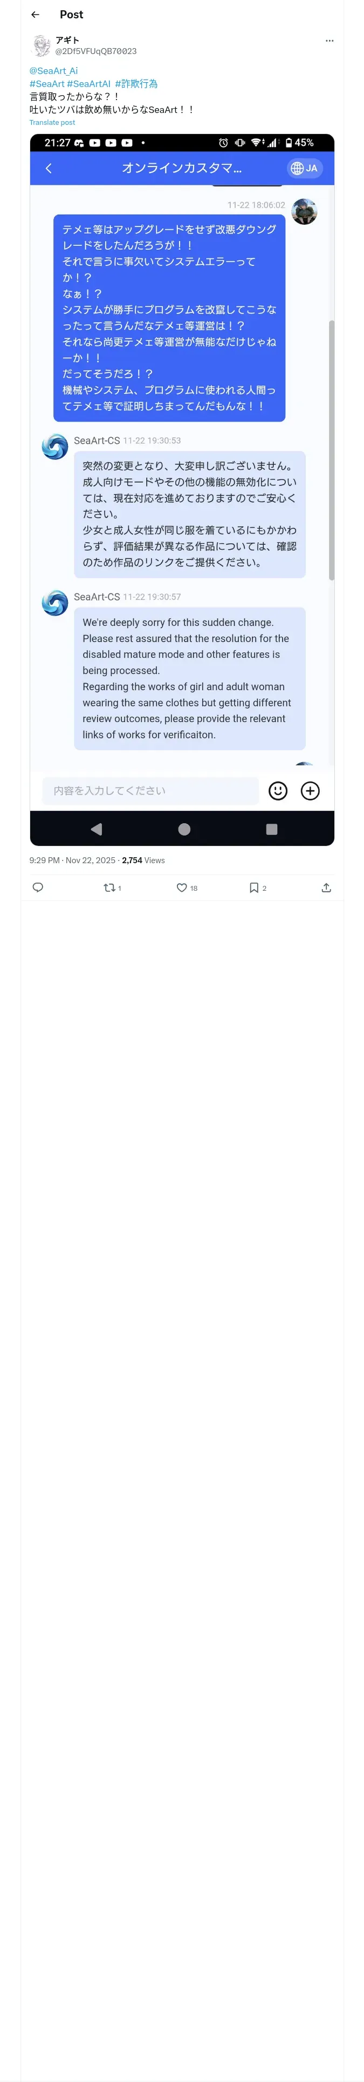Click the share upload icon

click(x=326, y=887)
